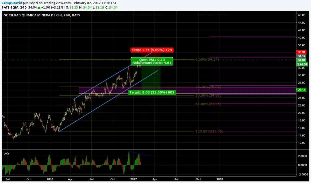This screenshot has width=311, height=183.
Task: Select the green Target: 8.03 (23.50%) label
Action: point(152,92)
